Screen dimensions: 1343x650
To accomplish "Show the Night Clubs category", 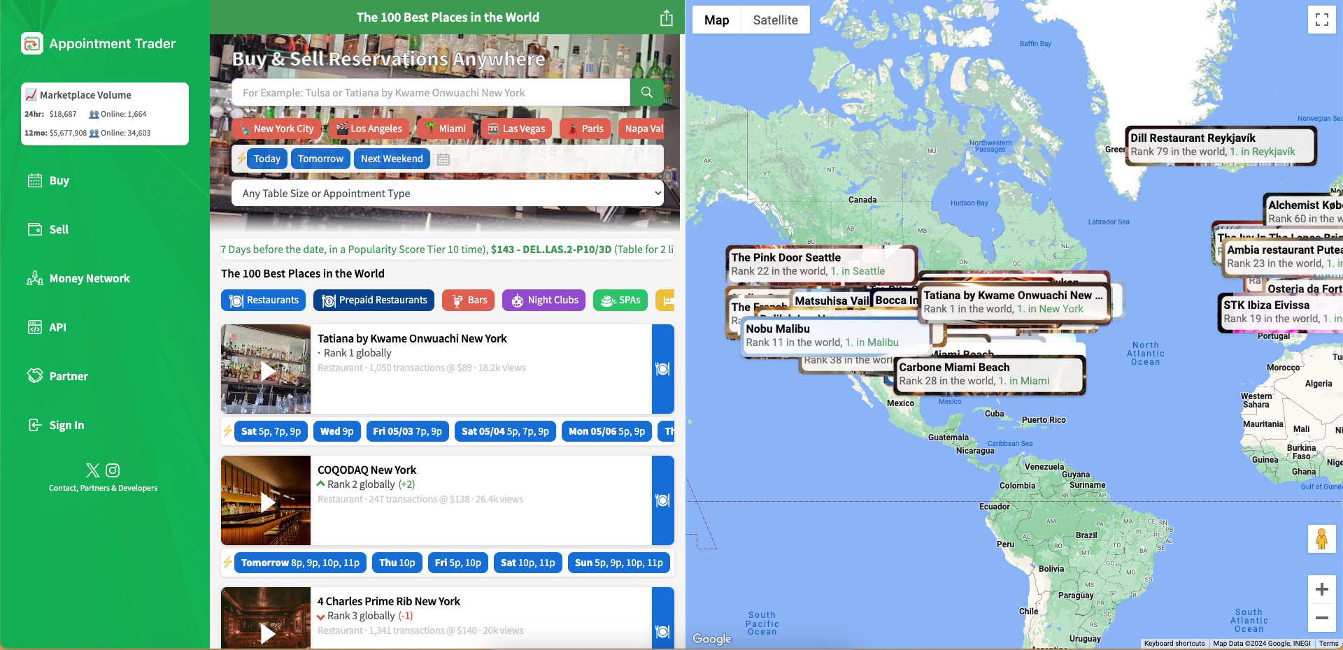I will pyautogui.click(x=544, y=300).
